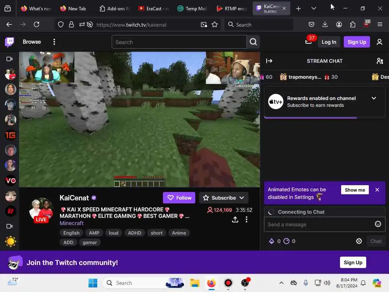The height and width of the screenshot is (292, 389).
Task: Open site information padlock icon
Action: click(71, 25)
